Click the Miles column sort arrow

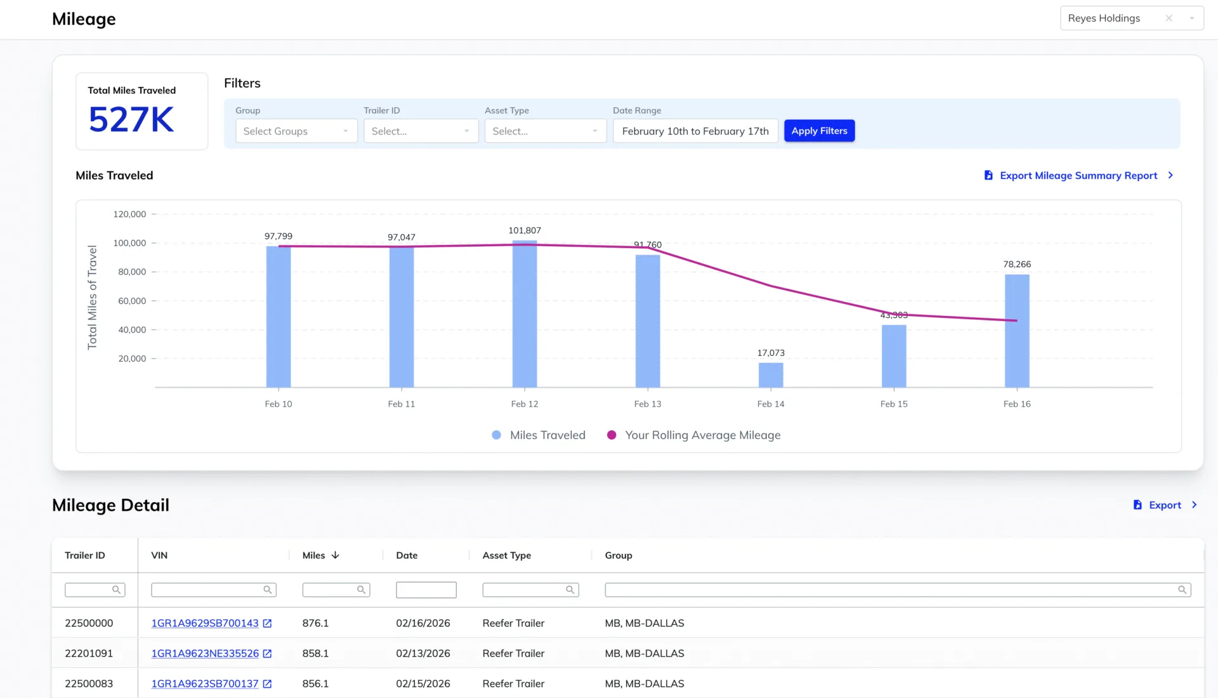click(x=336, y=555)
